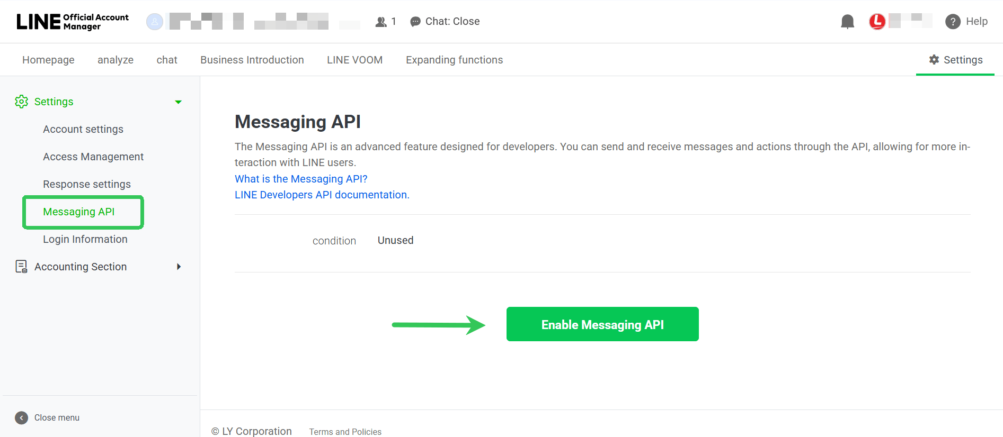The height and width of the screenshot is (437, 1003).
Task: Open LINE Developers API documentation link
Action: tap(322, 195)
